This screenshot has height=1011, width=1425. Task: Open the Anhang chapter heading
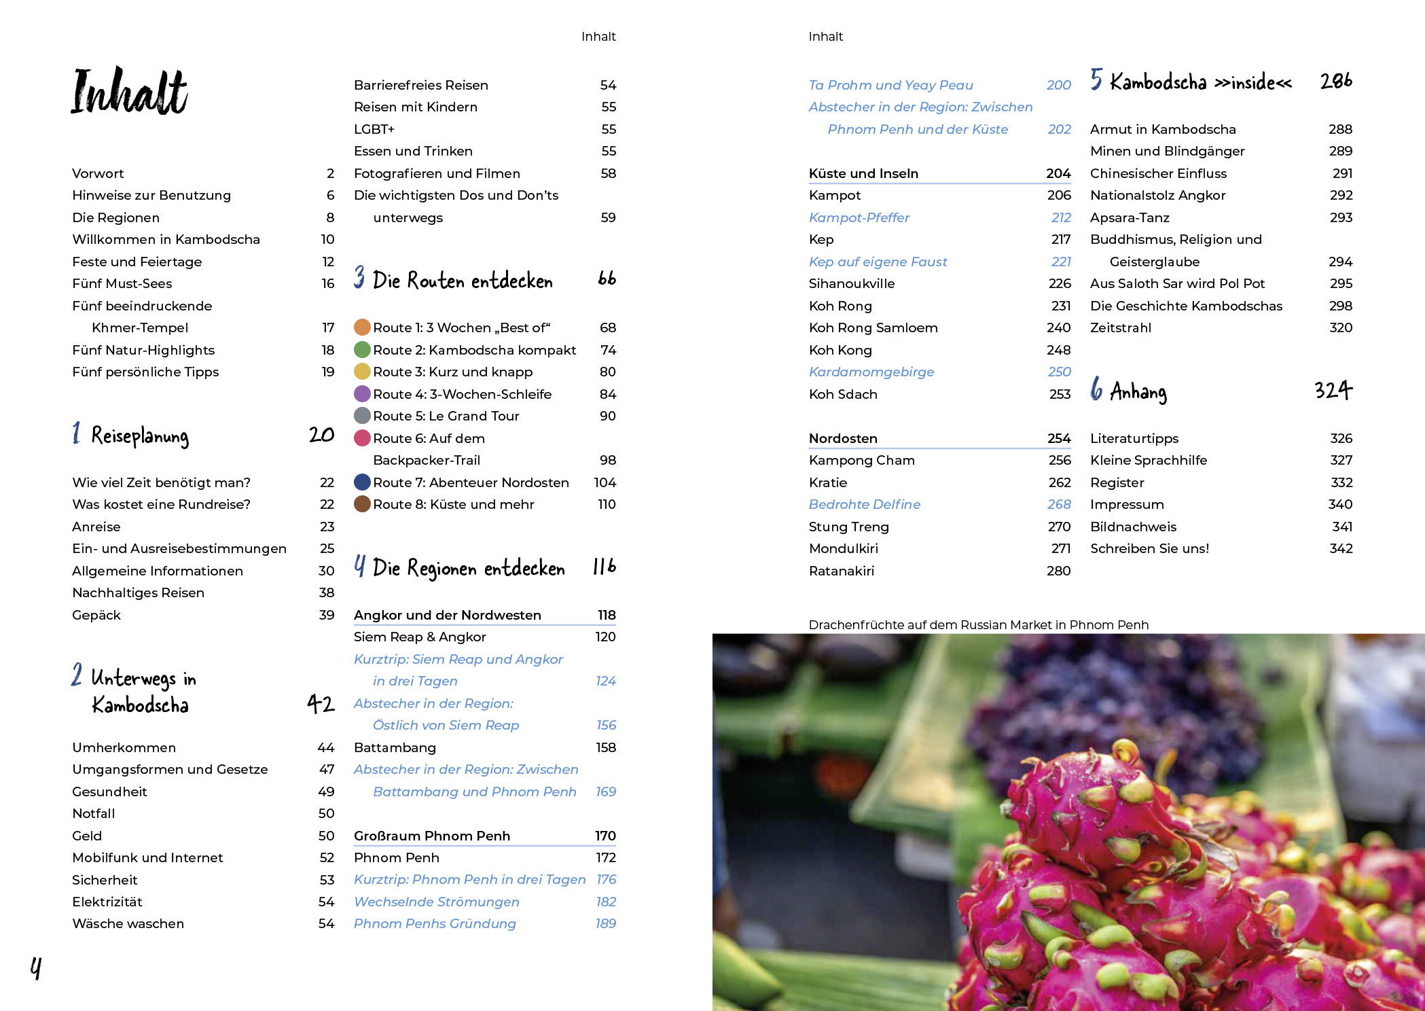(1138, 391)
